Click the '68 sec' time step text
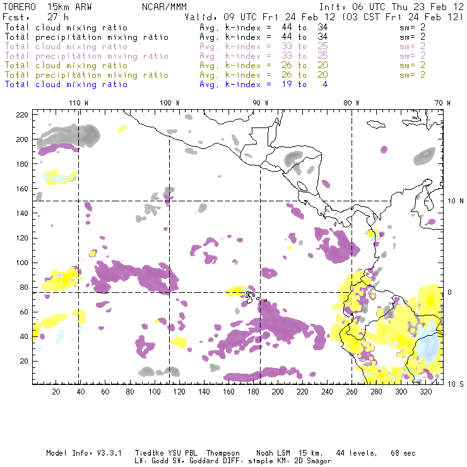 (x=403, y=453)
